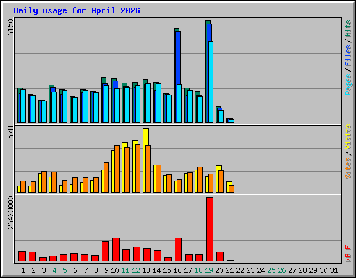Click the 'Sites / Visits' legend
The width and height of the screenshot is (356, 278).
(348, 152)
